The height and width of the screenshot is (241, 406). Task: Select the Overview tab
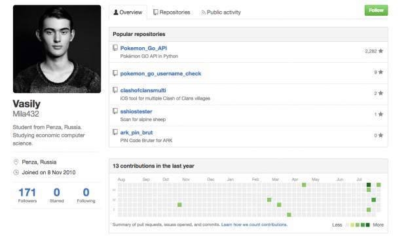pyautogui.click(x=128, y=12)
